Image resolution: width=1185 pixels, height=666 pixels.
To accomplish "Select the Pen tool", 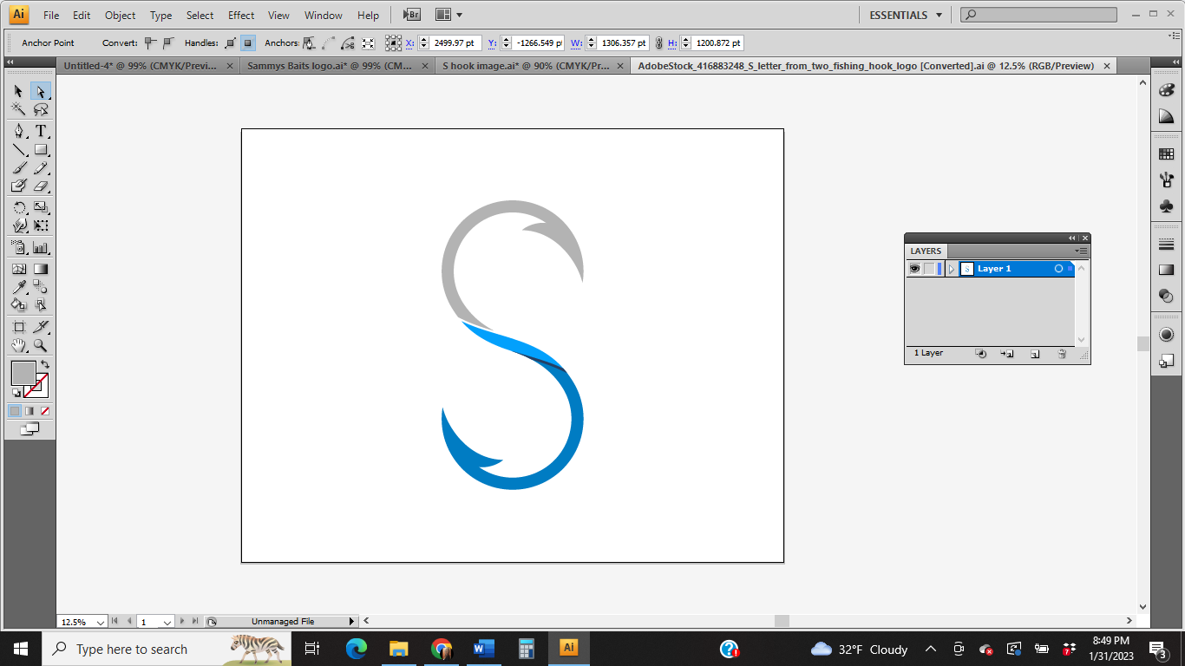I will [x=17, y=131].
